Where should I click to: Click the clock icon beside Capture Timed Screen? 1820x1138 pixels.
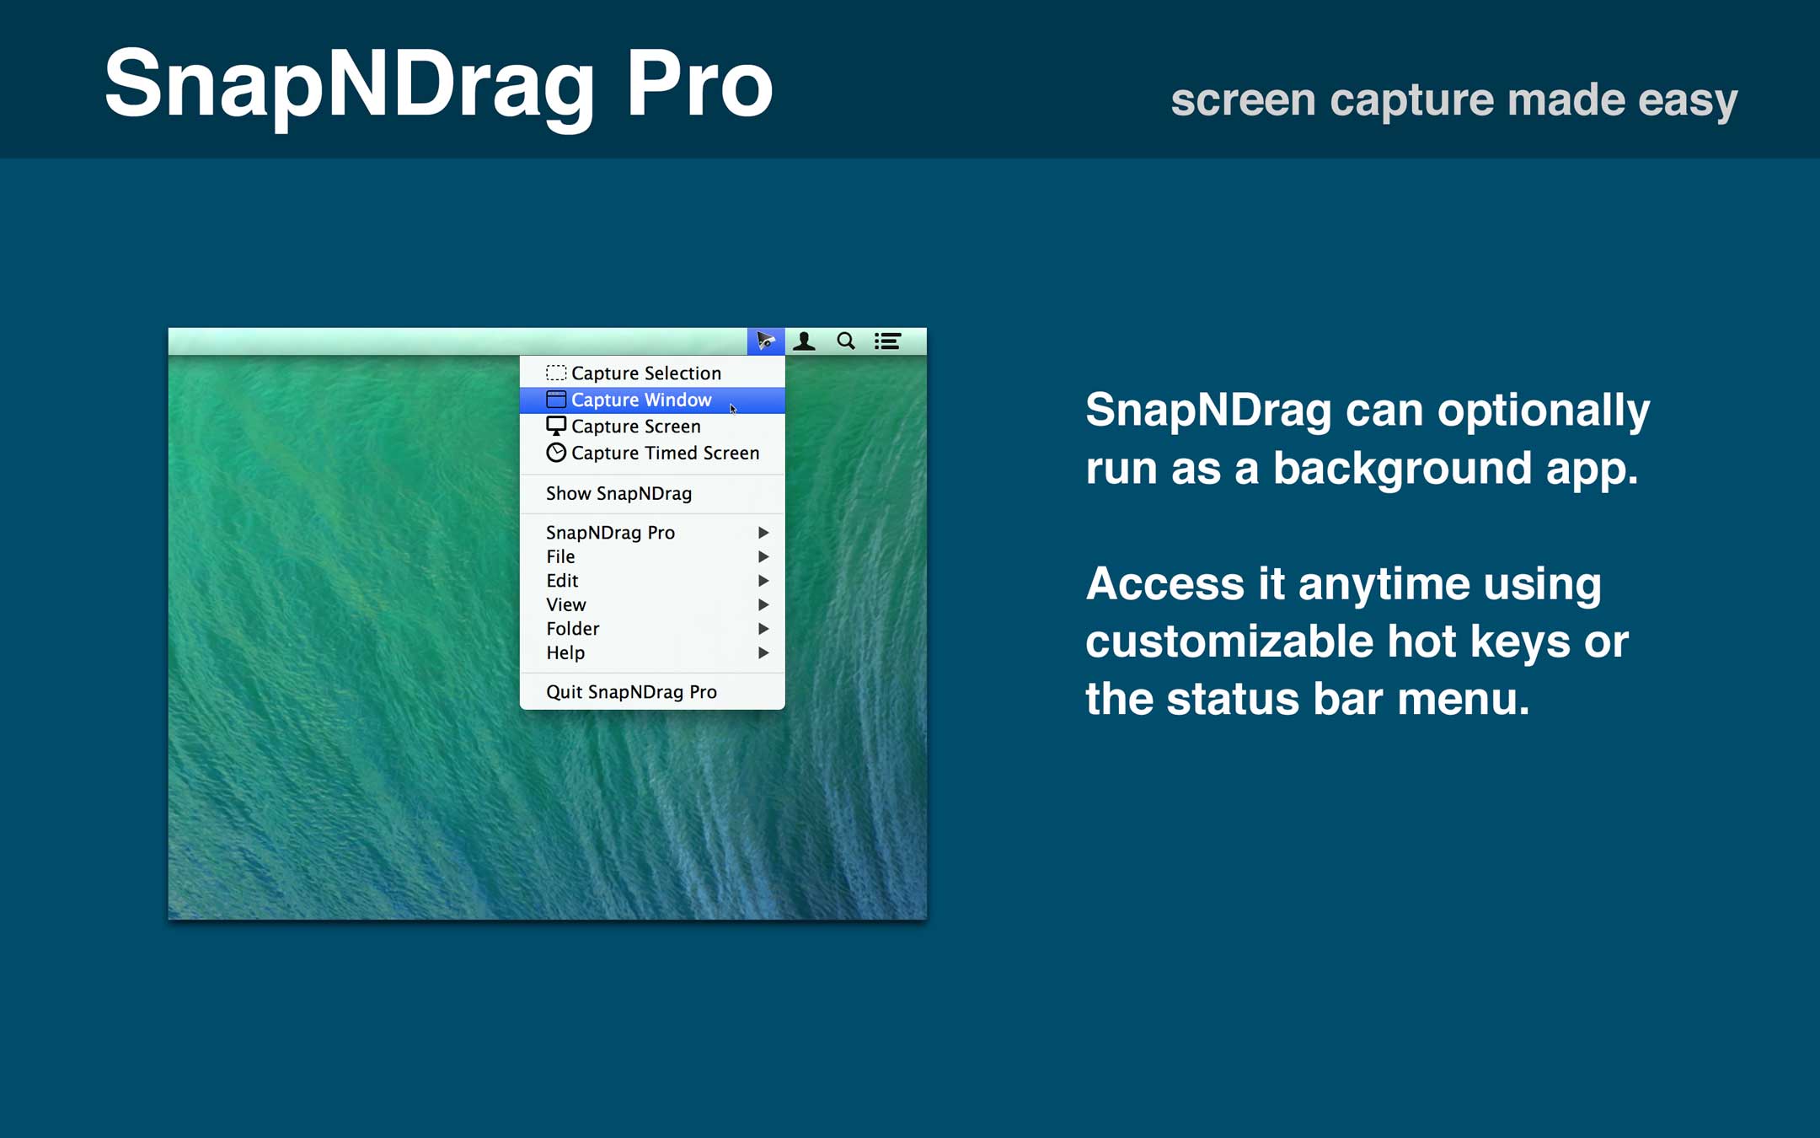click(x=556, y=453)
